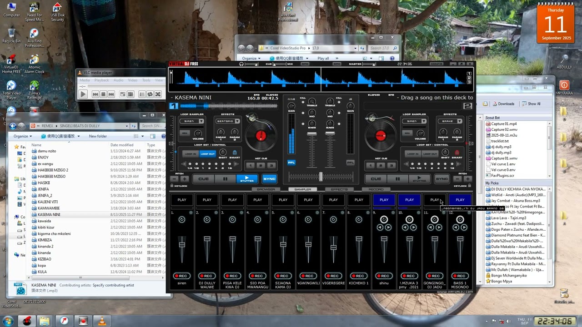This screenshot has width=582, height=327.
Task: Click New folder in Explorer toolbar
Action: click(x=98, y=136)
